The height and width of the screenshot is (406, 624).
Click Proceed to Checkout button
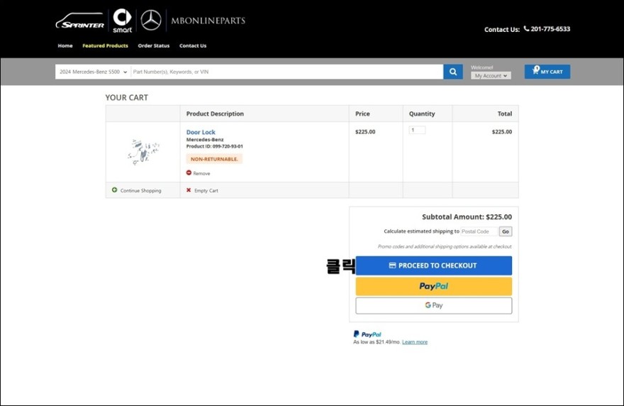434,265
